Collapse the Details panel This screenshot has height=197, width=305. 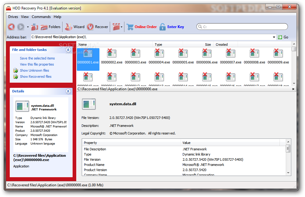[68, 91]
